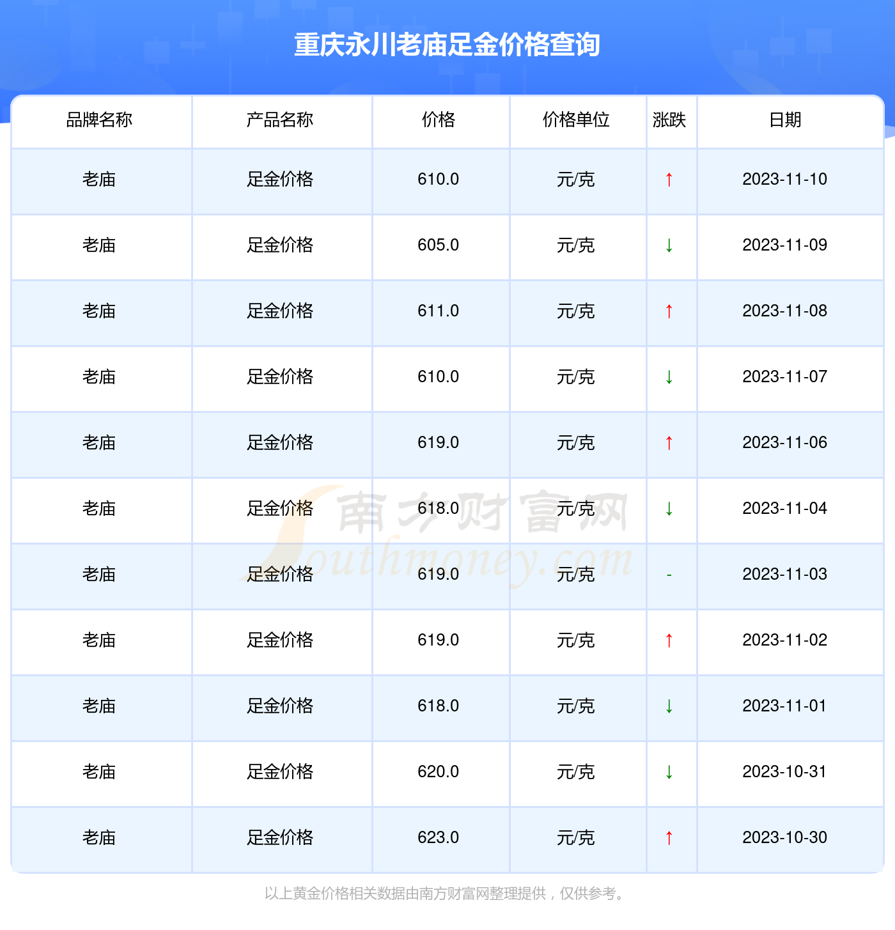
Task: Click price 619.0 in the 2023-11-06 row
Action: coord(439,443)
